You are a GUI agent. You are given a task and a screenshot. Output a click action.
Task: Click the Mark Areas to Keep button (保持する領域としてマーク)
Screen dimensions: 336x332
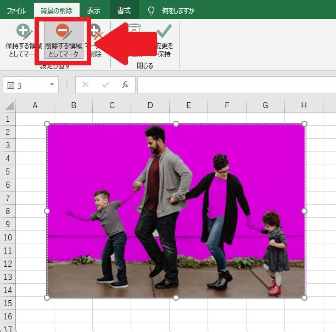[x=24, y=40]
